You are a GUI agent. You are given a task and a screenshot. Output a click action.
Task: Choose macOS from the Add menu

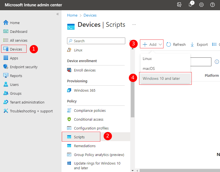coord(149,68)
